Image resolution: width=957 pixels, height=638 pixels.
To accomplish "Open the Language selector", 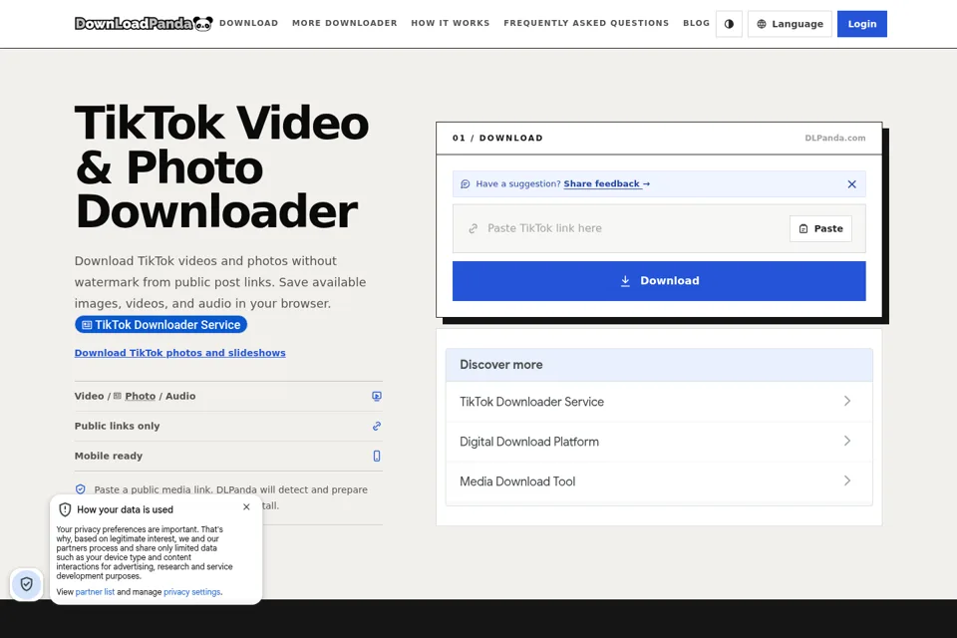I will tap(790, 24).
